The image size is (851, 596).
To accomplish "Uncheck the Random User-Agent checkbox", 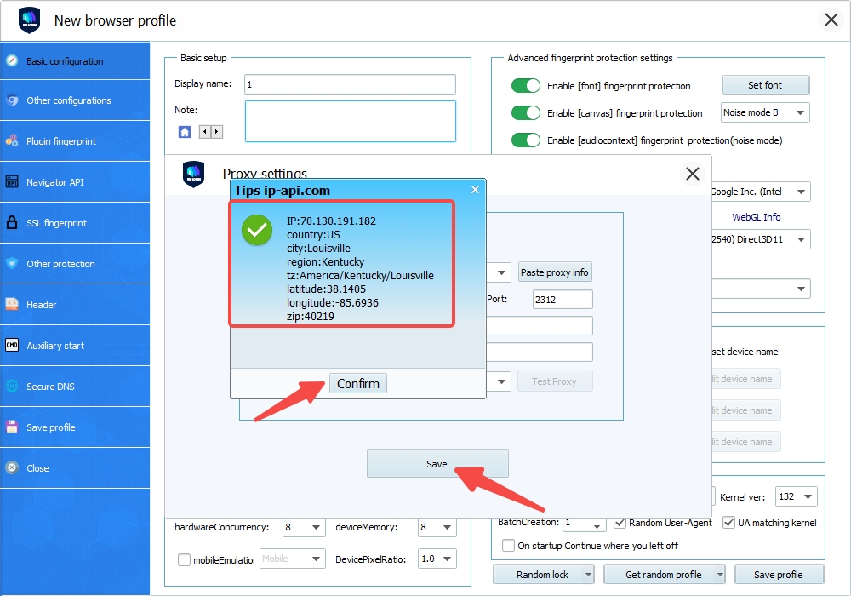I will click(620, 522).
